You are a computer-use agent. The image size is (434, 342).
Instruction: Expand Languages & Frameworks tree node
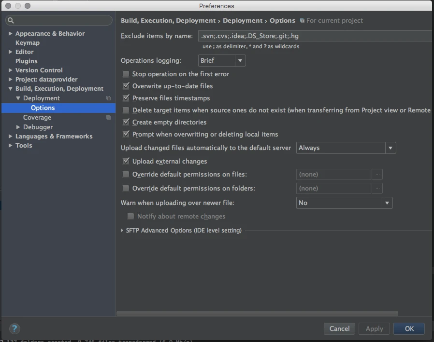pyautogui.click(x=10, y=136)
